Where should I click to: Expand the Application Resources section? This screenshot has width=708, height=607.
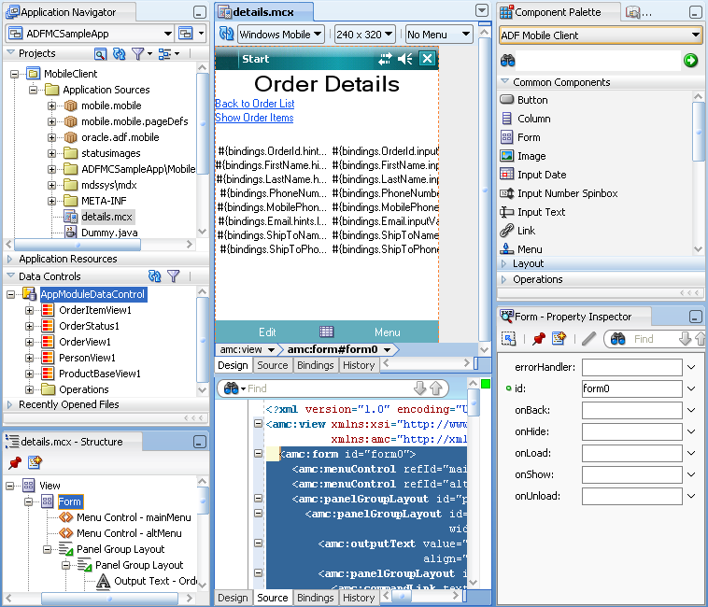9,259
